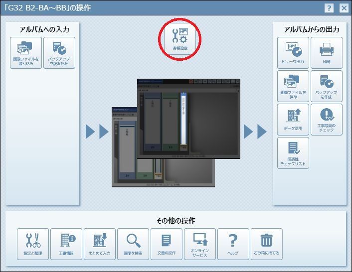Image resolution: width=352 pixels, height=272 pixels.
Task: Select まとめて入力 batch input icon
Action: 100,244
